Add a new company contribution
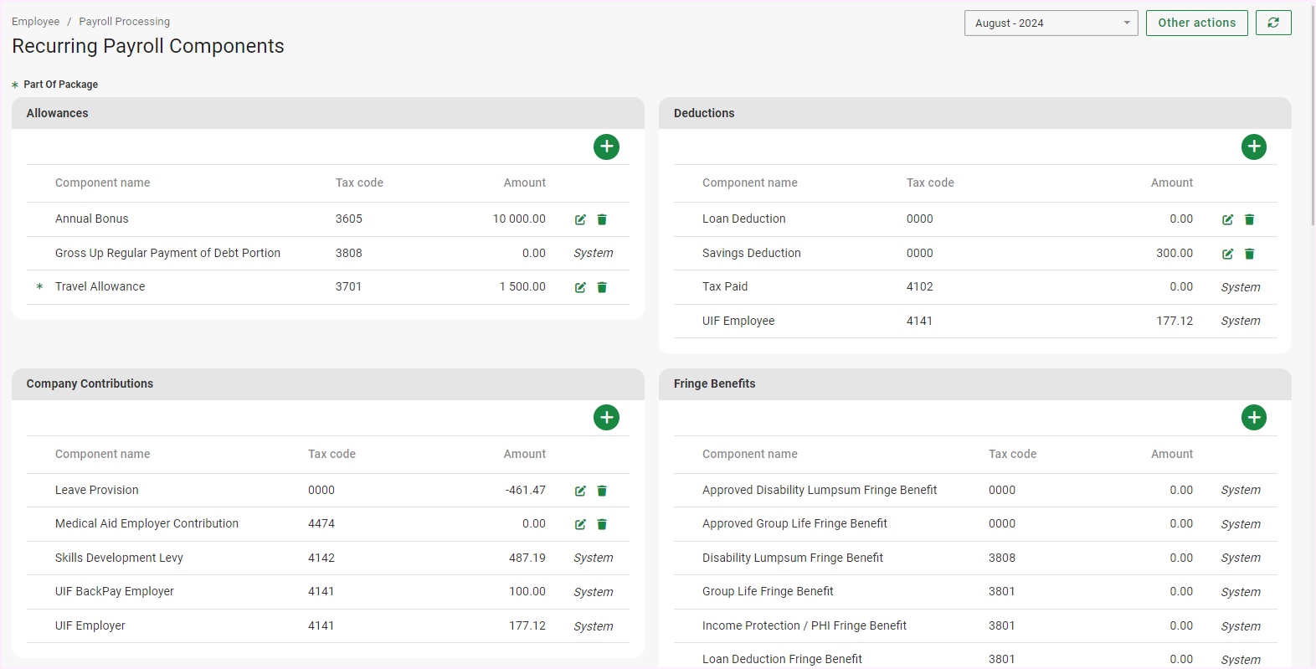This screenshot has height=669, width=1316. [606, 417]
